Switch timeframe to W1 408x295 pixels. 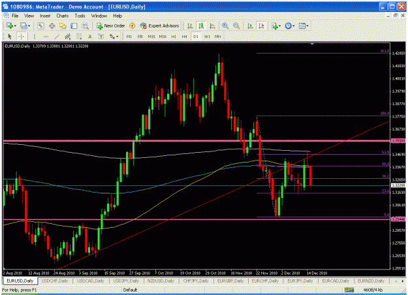coord(207,37)
